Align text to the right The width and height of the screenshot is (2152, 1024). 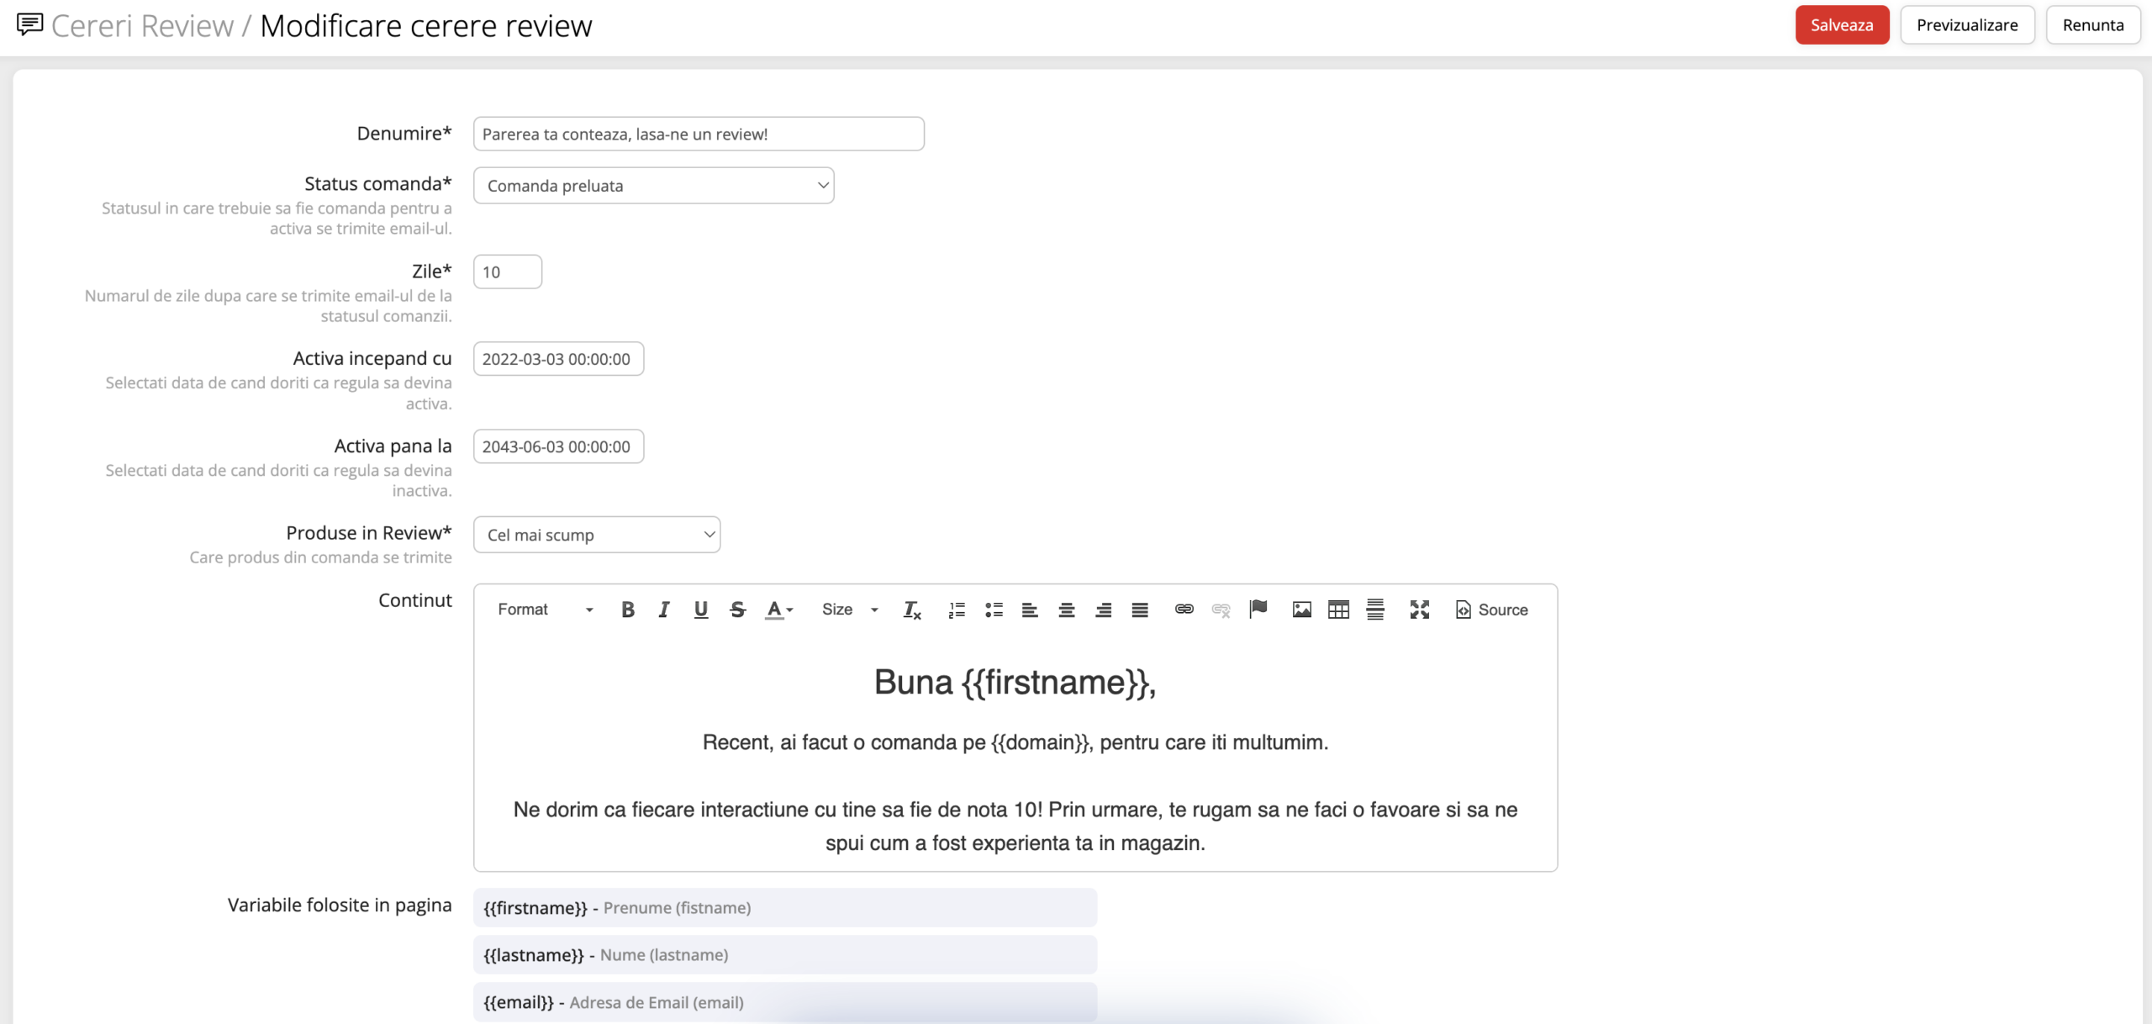1104,610
